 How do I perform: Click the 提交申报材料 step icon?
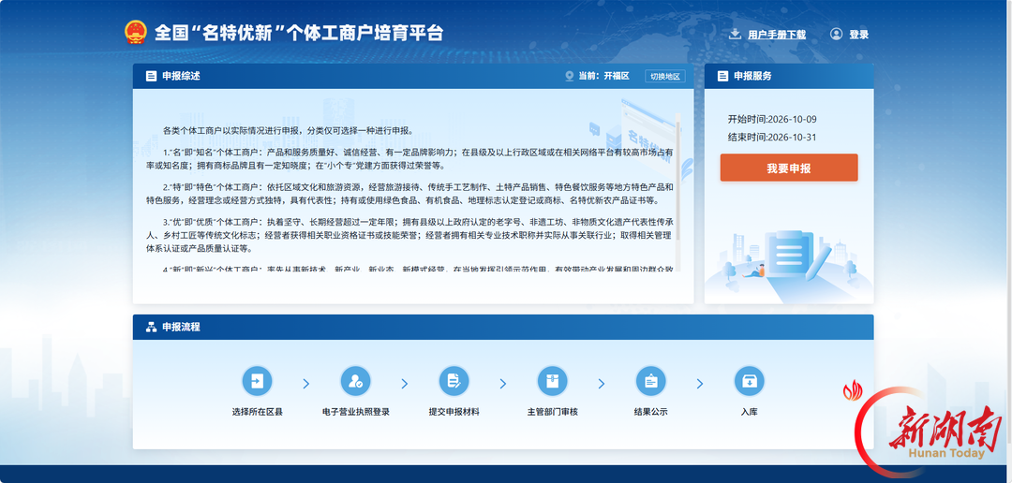pyautogui.click(x=454, y=381)
